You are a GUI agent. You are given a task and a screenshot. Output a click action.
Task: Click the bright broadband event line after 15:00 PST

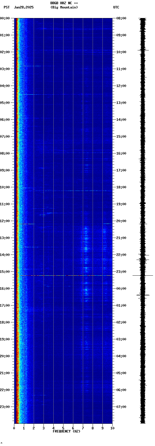[x=66, y=275]
